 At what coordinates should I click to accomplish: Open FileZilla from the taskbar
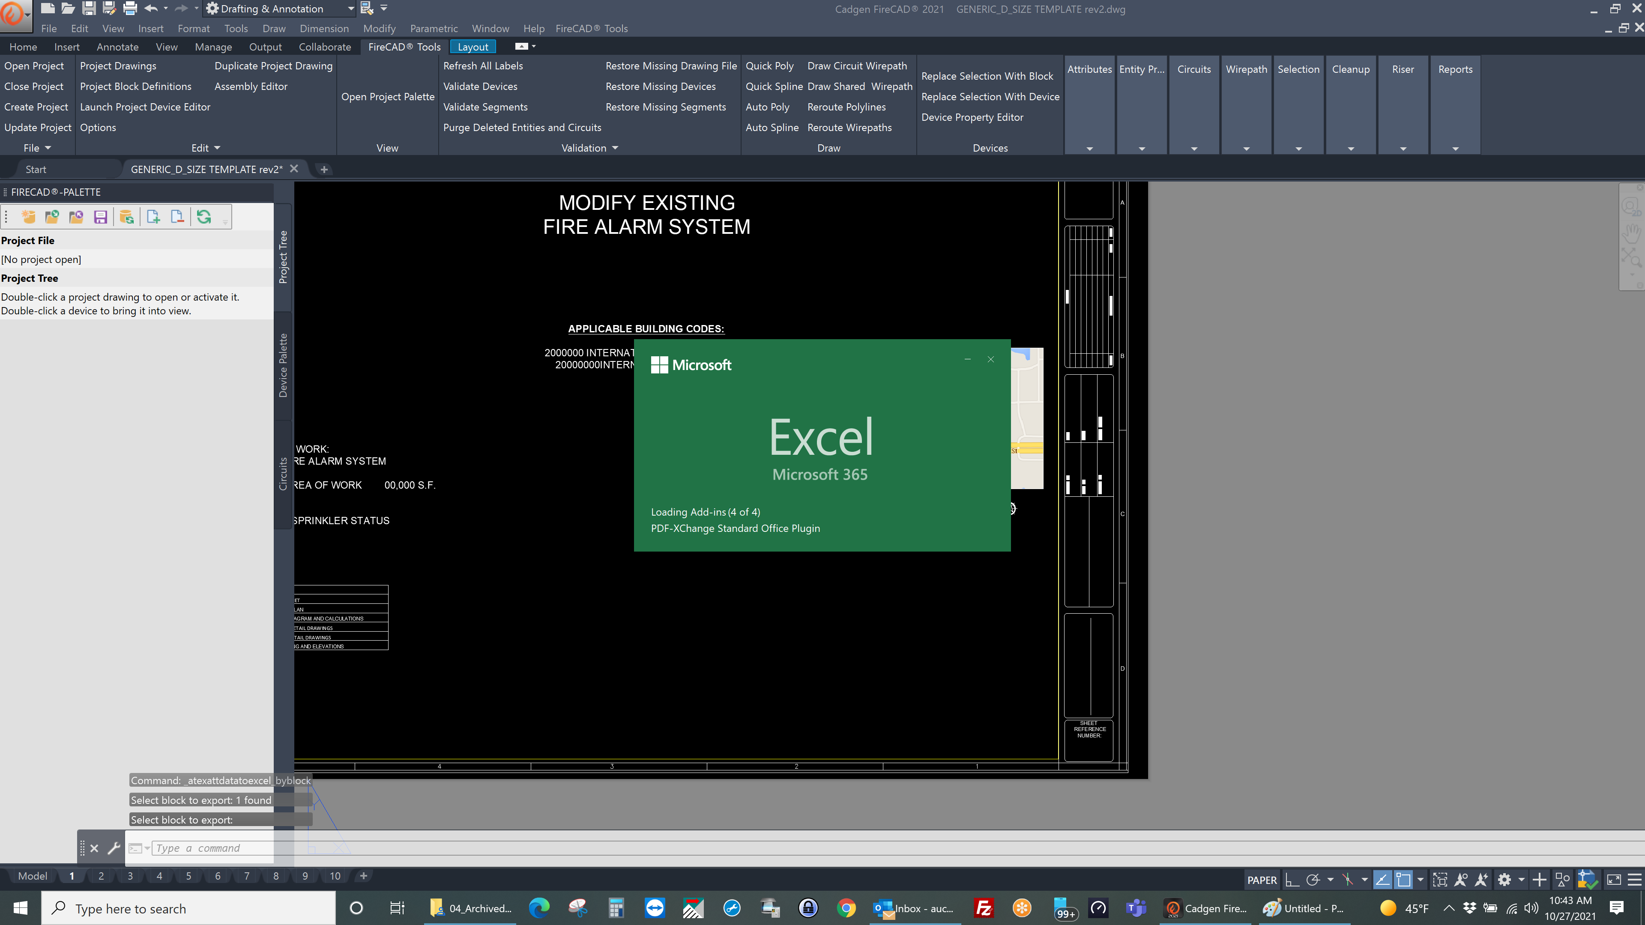(x=984, y=908)
